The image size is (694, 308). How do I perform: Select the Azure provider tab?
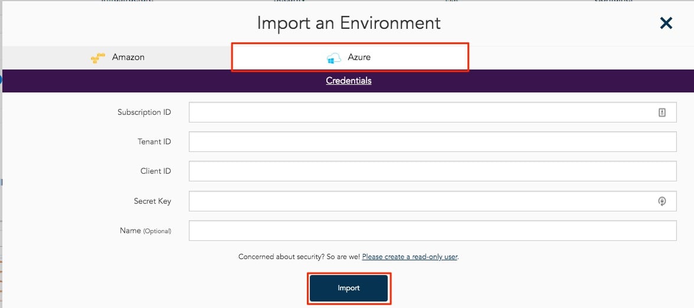349,58
